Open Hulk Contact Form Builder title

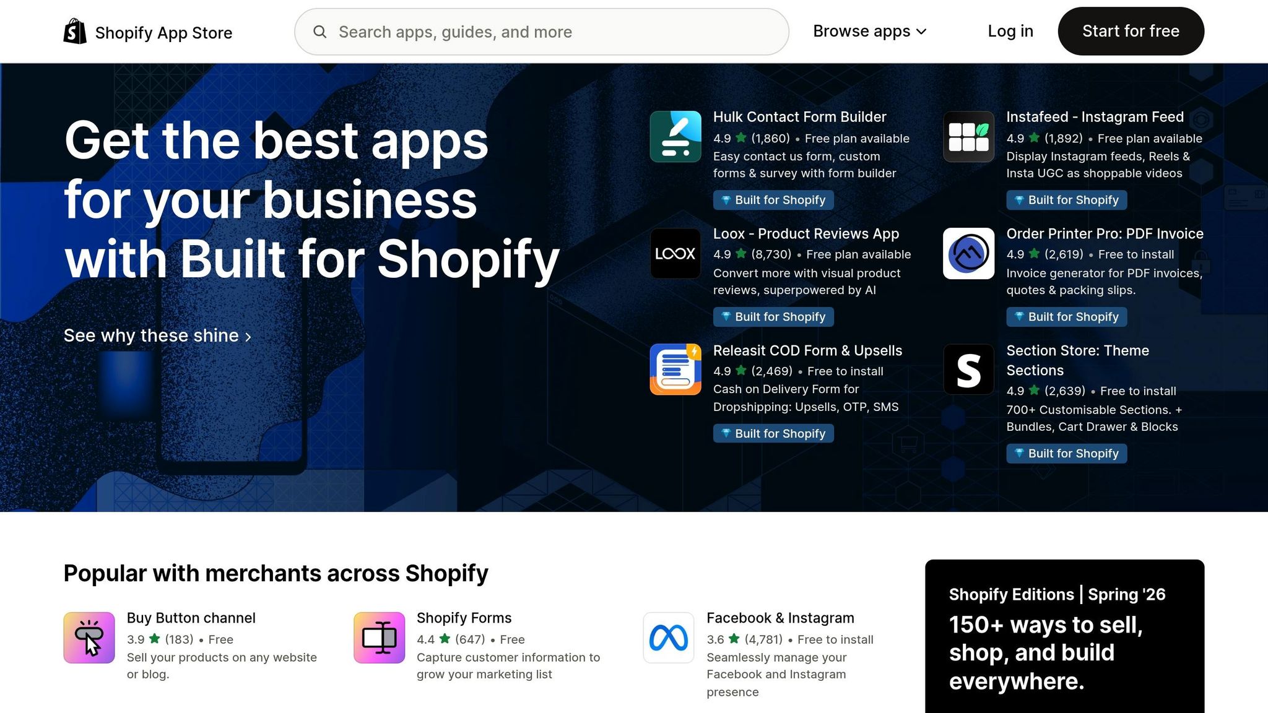coord(799,117)
